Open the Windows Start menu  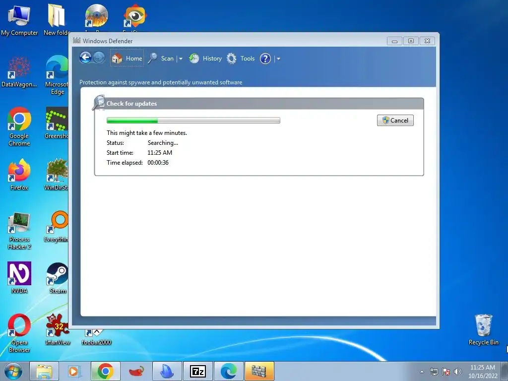[13, 371]
